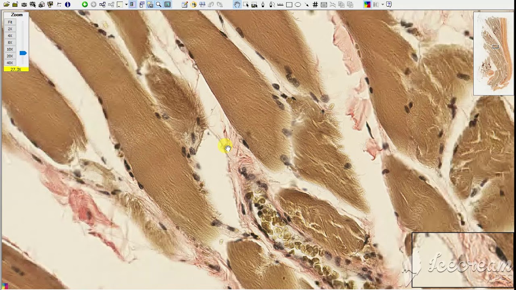
Task: Set zoom to 40X
Action: point(10,63)
